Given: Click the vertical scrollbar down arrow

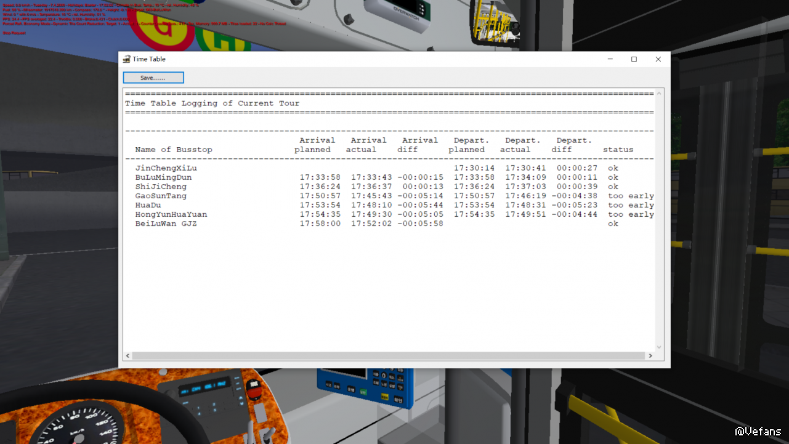Looking at the screenshot, I should click(659, 347).
